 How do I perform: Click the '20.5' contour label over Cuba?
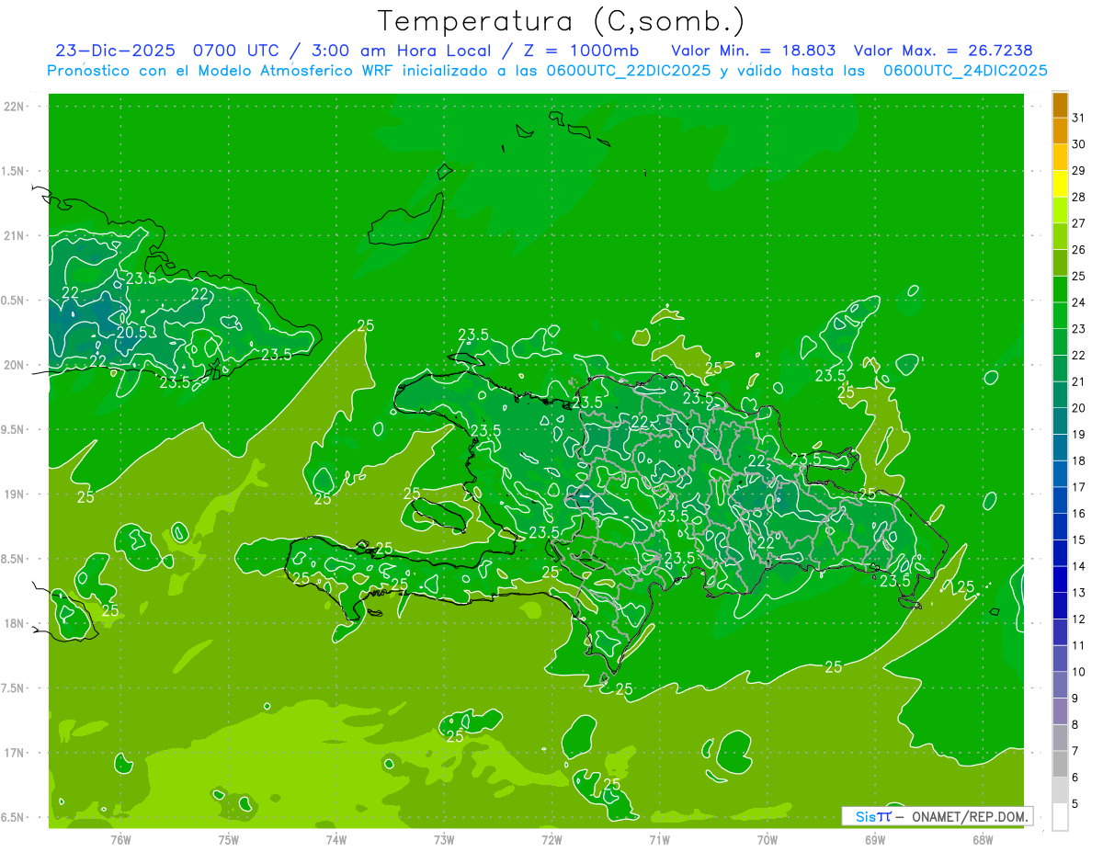[x=131, y=333]
